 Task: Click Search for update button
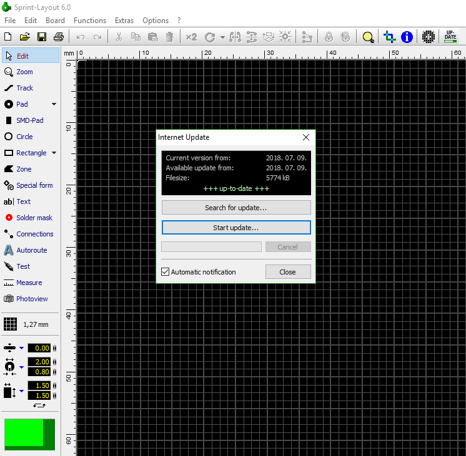[x=236, y=208]
